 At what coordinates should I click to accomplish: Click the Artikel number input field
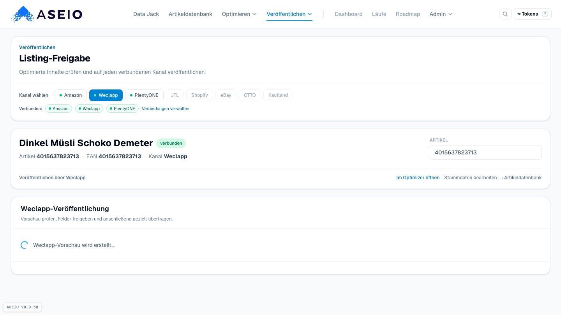[x=486, y=152]
